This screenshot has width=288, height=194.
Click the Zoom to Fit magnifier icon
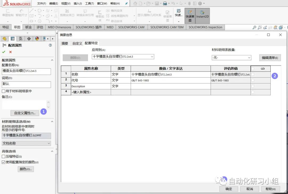coord(254,27)
